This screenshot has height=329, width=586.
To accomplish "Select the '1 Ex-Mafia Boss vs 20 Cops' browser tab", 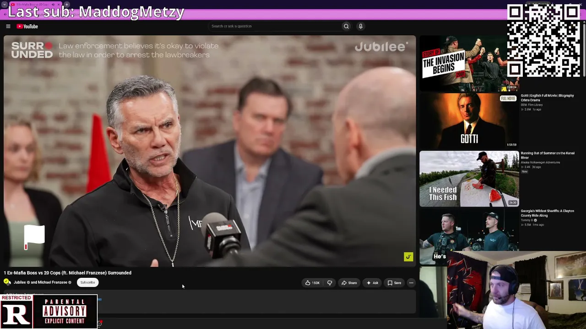I will [32, 5].
